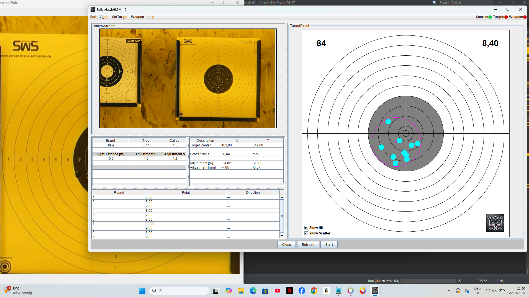Launch Google Chrome from the taskbar
Viewport: 529px width, 297px height.
click(x=314, y=291)
